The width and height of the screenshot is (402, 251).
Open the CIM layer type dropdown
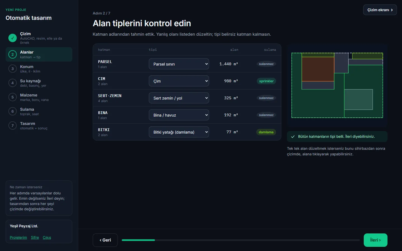pos(179,81)
